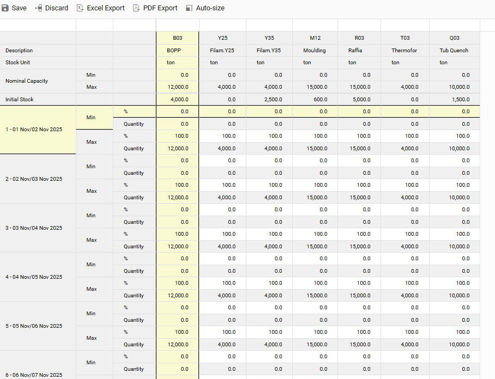Click the Auto-size button label

click(x=210, y=8)
